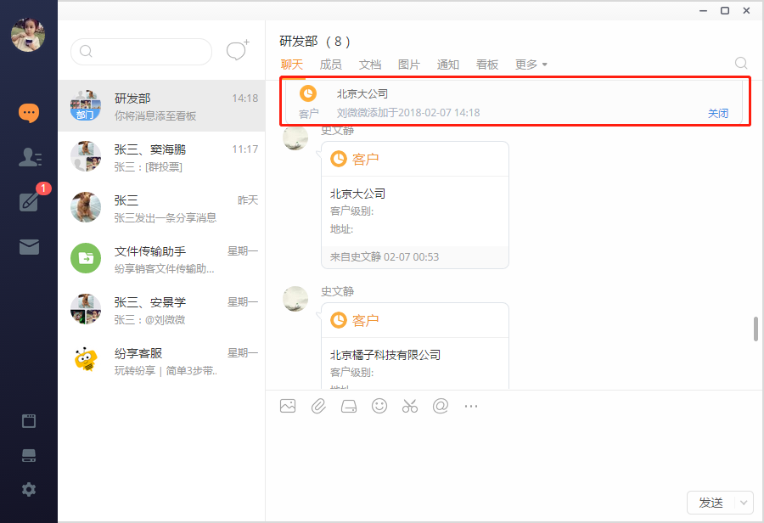Expand the 更多 dropdown
This screenshot has height=523, width=764.
(531, 65)
